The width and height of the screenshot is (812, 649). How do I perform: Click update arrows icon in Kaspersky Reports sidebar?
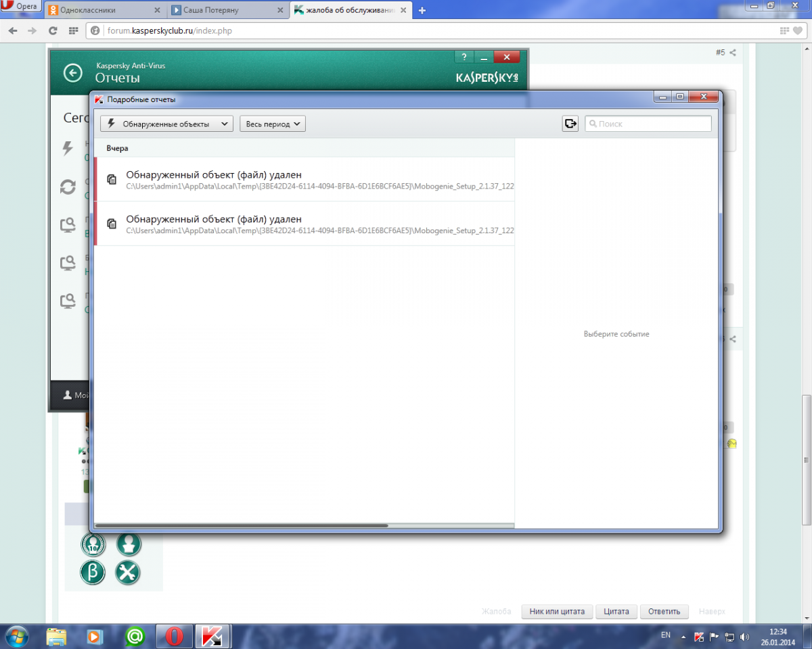click(68, 187)
